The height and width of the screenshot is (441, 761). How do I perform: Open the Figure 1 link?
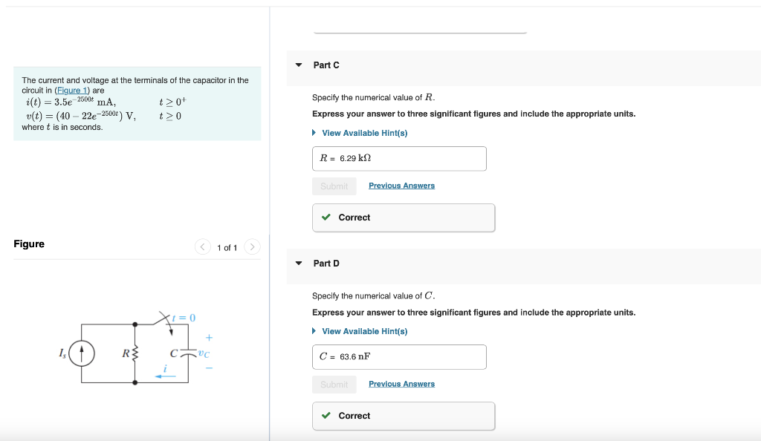tap(72, 90)
